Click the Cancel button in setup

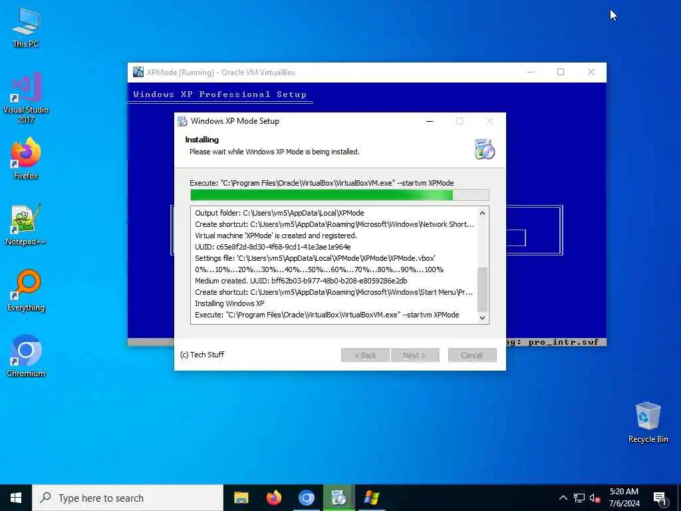(472, 355)
